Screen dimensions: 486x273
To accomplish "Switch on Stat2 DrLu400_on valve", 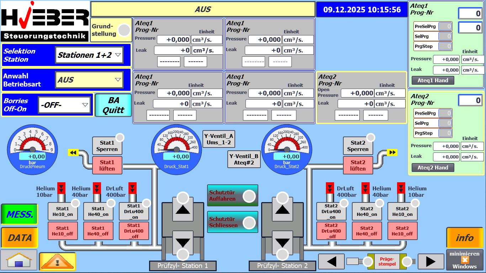I will point(331,211).
